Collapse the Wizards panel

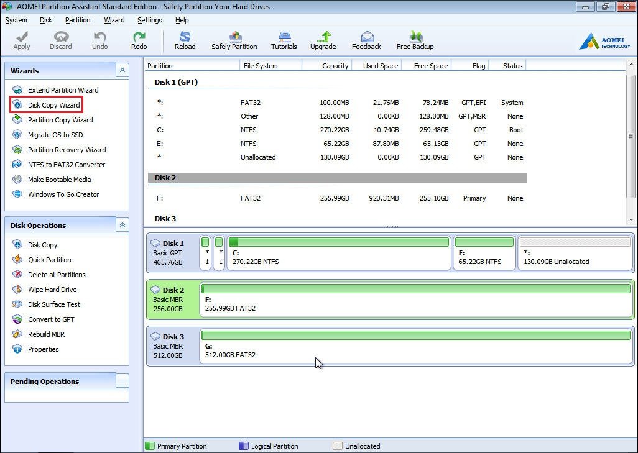(123, 71)
